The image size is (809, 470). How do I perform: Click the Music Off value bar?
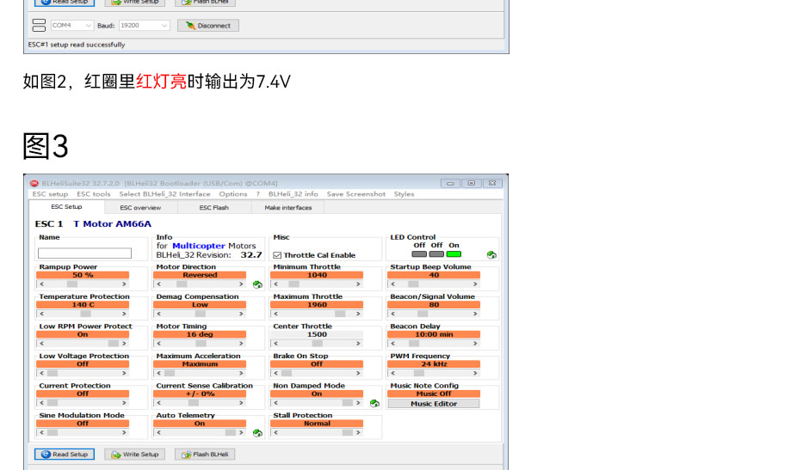click(434, 394)
